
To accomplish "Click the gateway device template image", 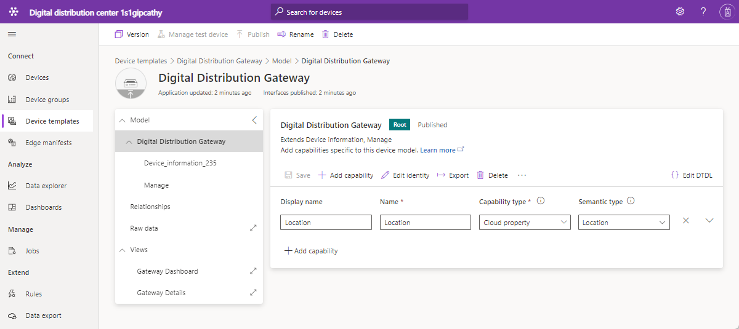I will click(131, 84).
